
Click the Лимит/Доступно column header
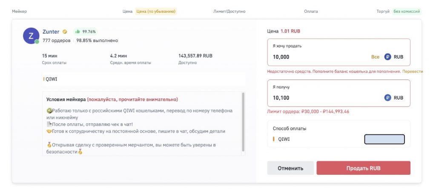[x=229, y=11]
